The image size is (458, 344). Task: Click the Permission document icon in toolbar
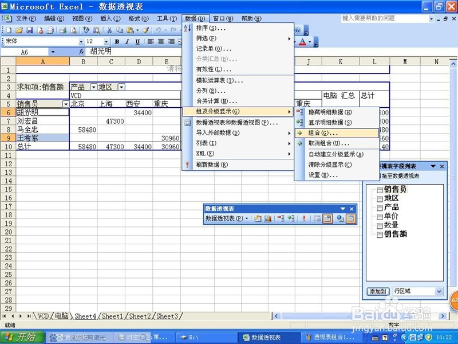[x=40, y=30]
